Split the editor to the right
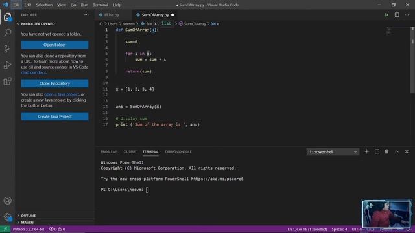This screenshot has height=233, width=415. click(x=397, y=15)
